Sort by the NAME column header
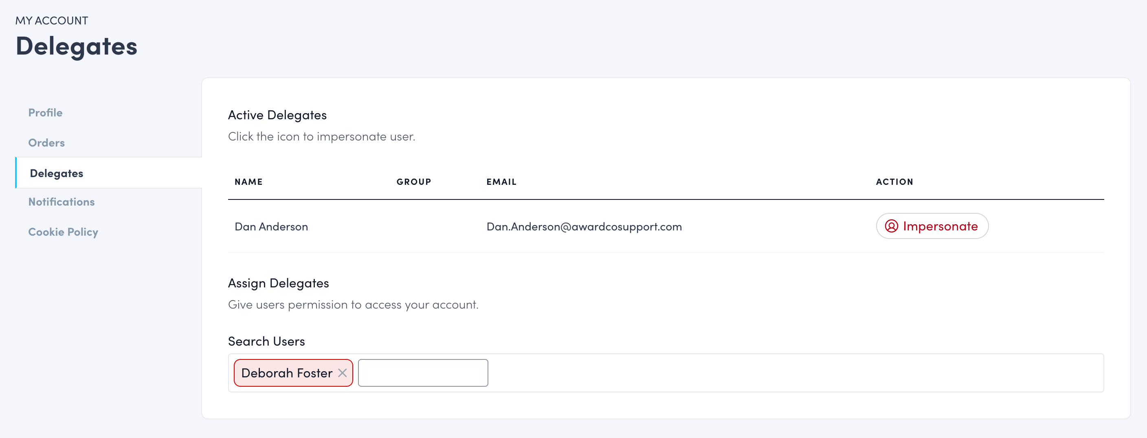The image size is (1147, 438). pos(248,182)
